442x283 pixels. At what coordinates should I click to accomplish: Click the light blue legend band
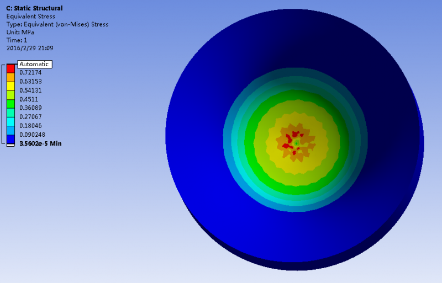[x=10, y=130]
